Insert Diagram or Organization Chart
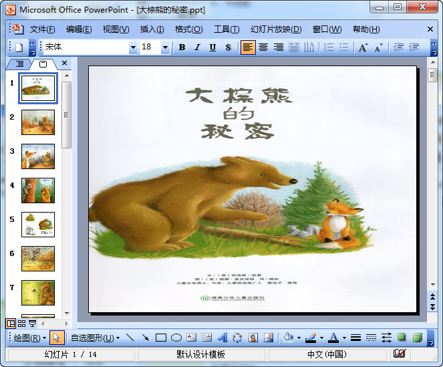 click(x=237, y=338)
